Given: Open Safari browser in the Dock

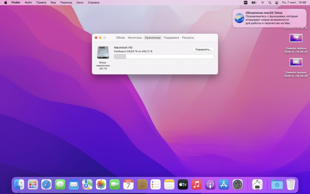Looking at the screenshot, I should (x=46, y=184).
